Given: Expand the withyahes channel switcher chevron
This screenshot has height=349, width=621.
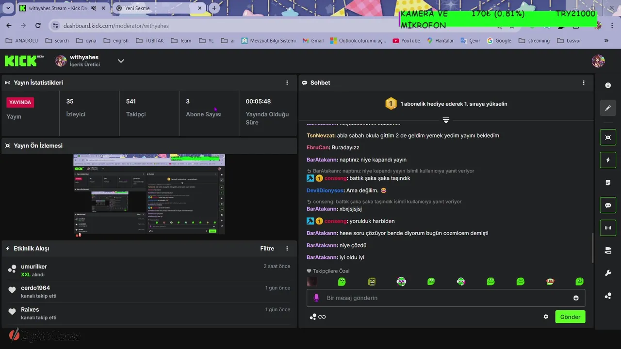Looking at the screenshot, I should click(x=121, y=61).
